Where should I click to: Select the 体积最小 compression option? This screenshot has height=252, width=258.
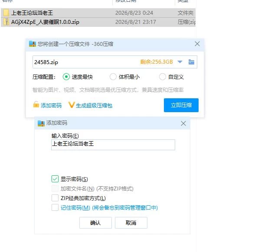pyautogui.click(x=113, y=77)
